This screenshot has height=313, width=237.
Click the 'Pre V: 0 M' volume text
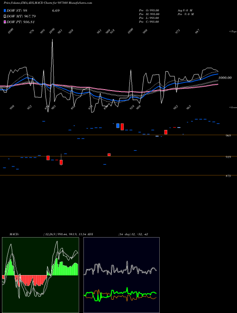coord(185,14)
